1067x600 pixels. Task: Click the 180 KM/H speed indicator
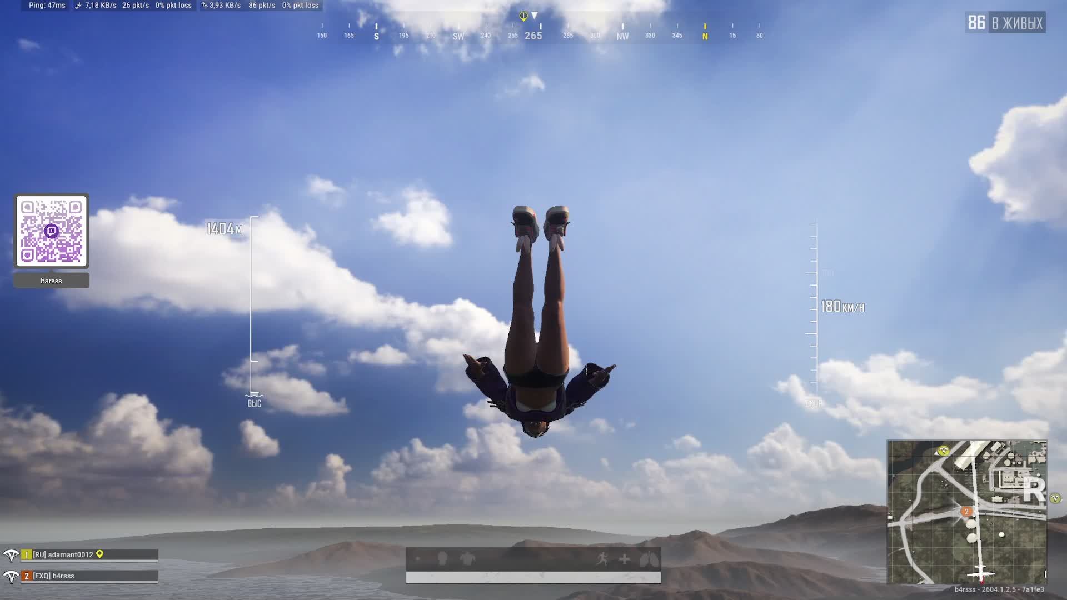click(x=842, y=307)
